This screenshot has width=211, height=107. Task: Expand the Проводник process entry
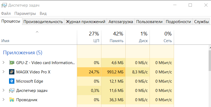coord(3,100)
